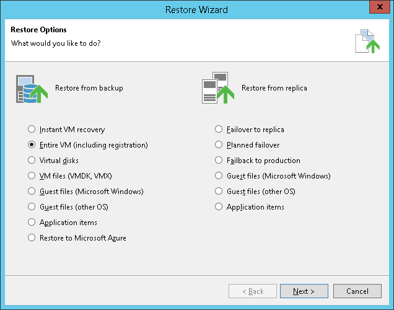
Task: Select replica Guest files (Microsoft Windows)
Action: tap(219, 176)
